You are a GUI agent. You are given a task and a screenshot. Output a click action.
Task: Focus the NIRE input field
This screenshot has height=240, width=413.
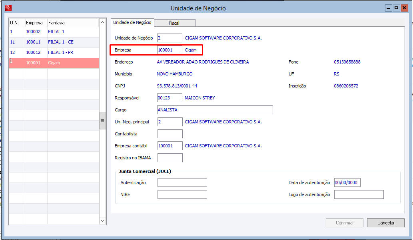(x=182, y=194)
